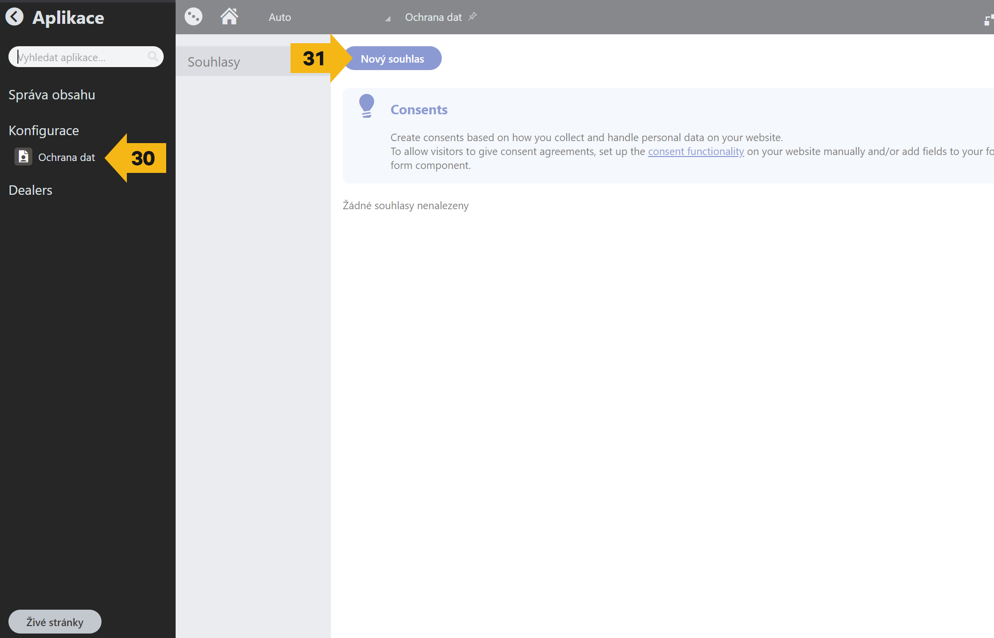994x638 pixels.
Task: Click the top-right corner window icon
Action: (989, 19)
